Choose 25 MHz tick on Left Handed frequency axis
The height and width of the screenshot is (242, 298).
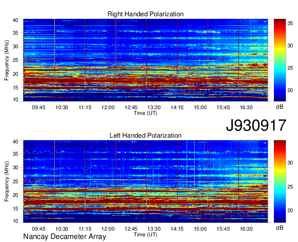point(15,181)
